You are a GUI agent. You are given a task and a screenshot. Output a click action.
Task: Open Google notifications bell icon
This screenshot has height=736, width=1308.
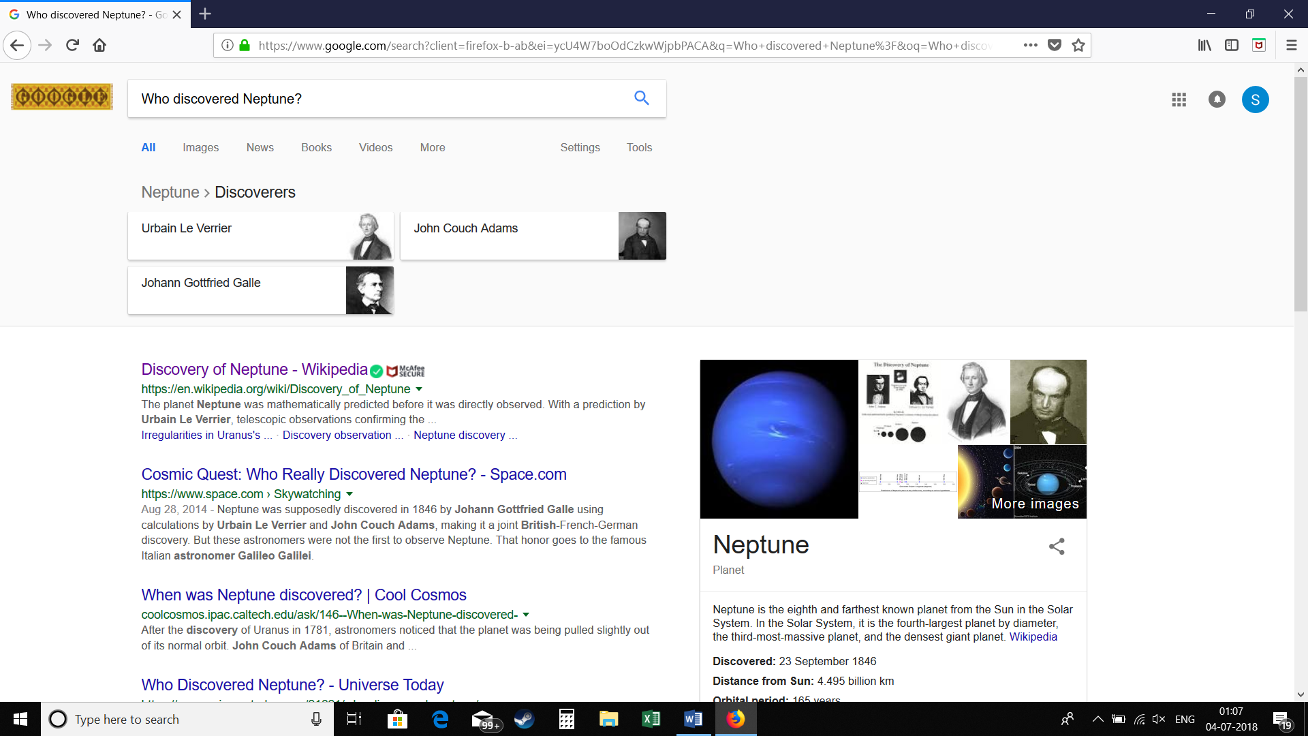[x=1217, y=99]
